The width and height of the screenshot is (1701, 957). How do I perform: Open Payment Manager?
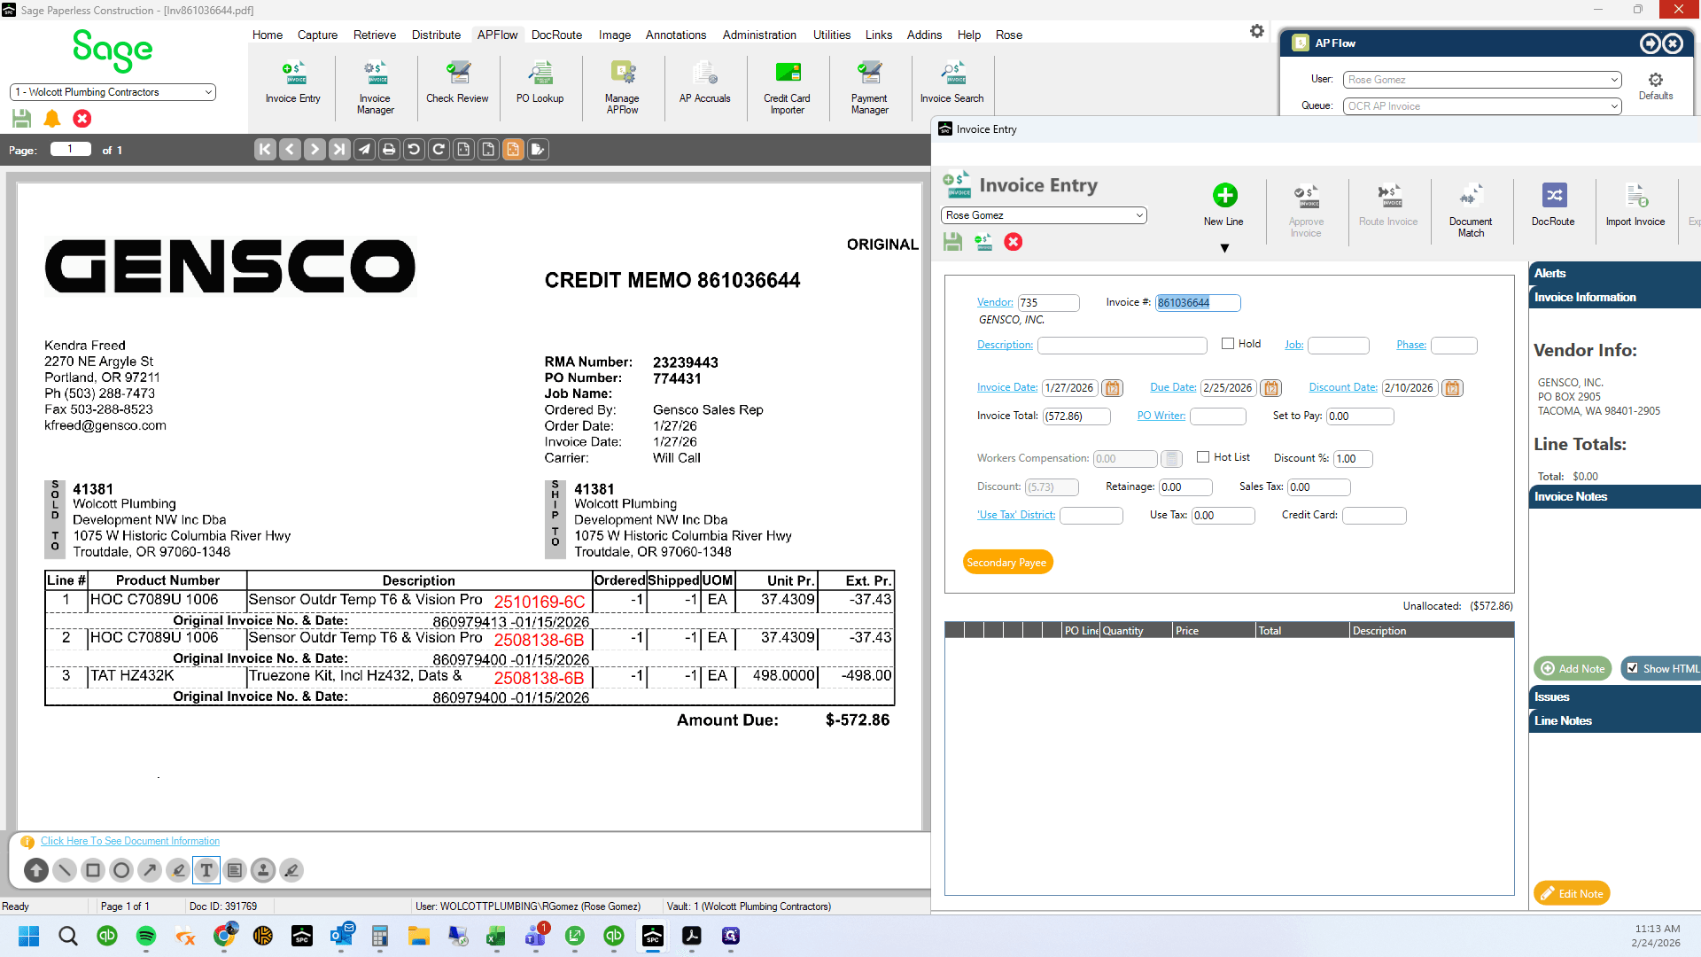869,88
